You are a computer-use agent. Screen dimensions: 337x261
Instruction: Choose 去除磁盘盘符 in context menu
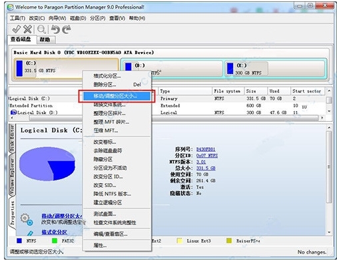[117, 150]
